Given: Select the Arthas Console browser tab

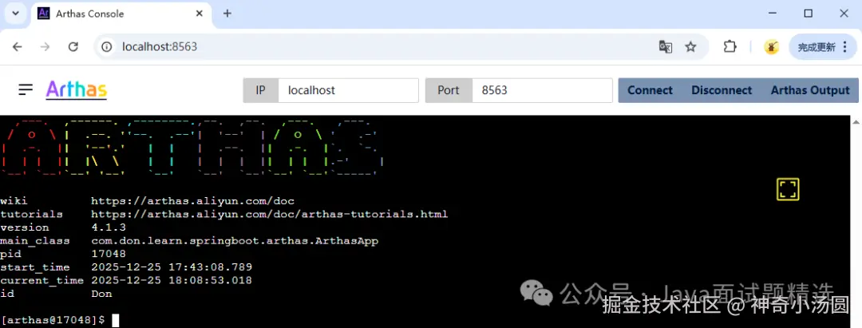Looking at the screenshot, I should pos(121,14).
